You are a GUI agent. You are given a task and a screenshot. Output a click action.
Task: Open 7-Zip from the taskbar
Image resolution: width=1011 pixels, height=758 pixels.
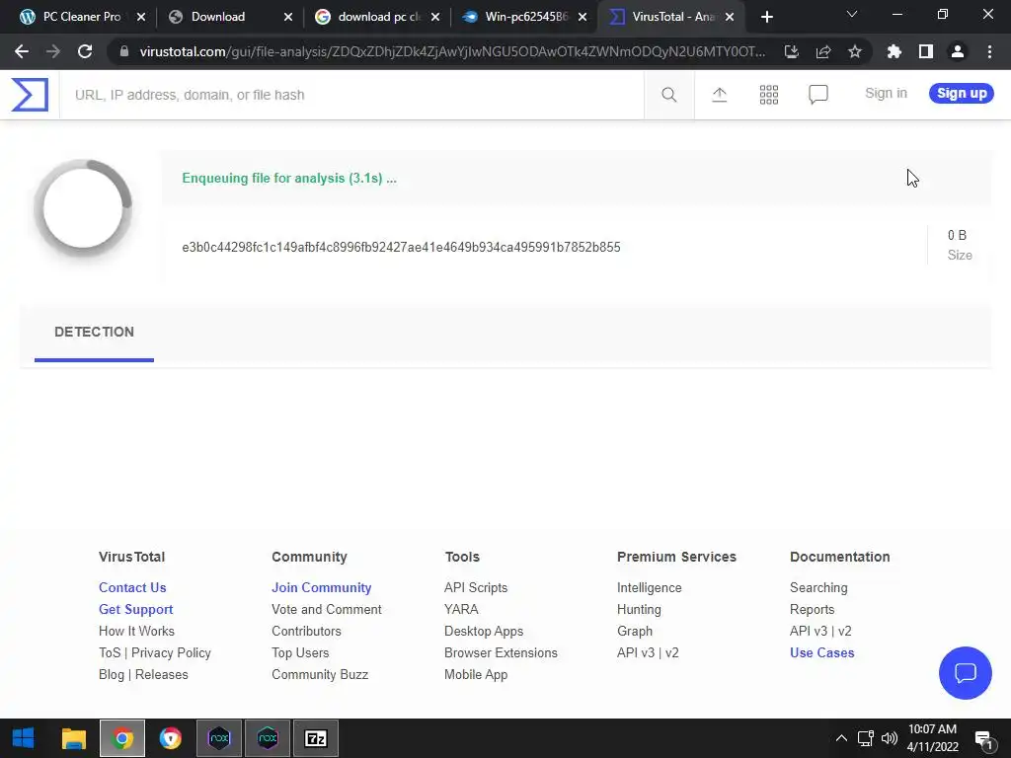316,738
